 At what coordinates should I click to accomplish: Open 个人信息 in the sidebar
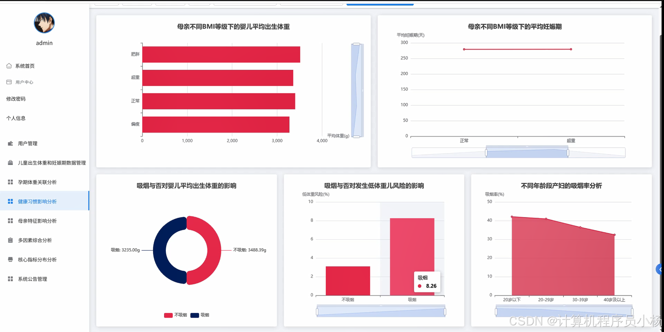16,118
